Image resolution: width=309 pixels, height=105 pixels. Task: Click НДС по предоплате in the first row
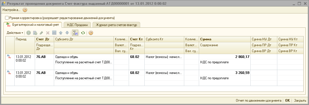(x=215, y=62)
